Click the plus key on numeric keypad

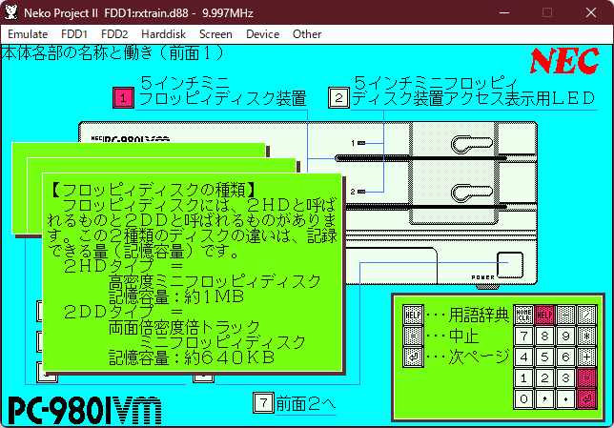(x=586, y=357)
